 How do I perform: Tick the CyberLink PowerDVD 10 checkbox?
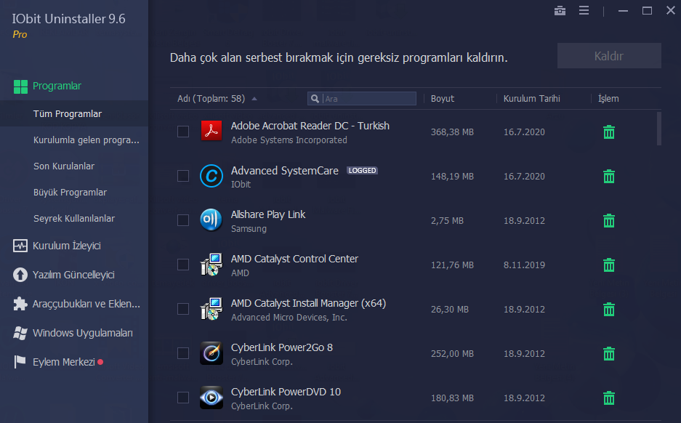183,398
